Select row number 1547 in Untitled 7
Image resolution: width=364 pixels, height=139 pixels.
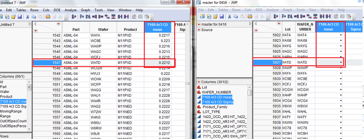pyautogui.click(x=47, y=63)
